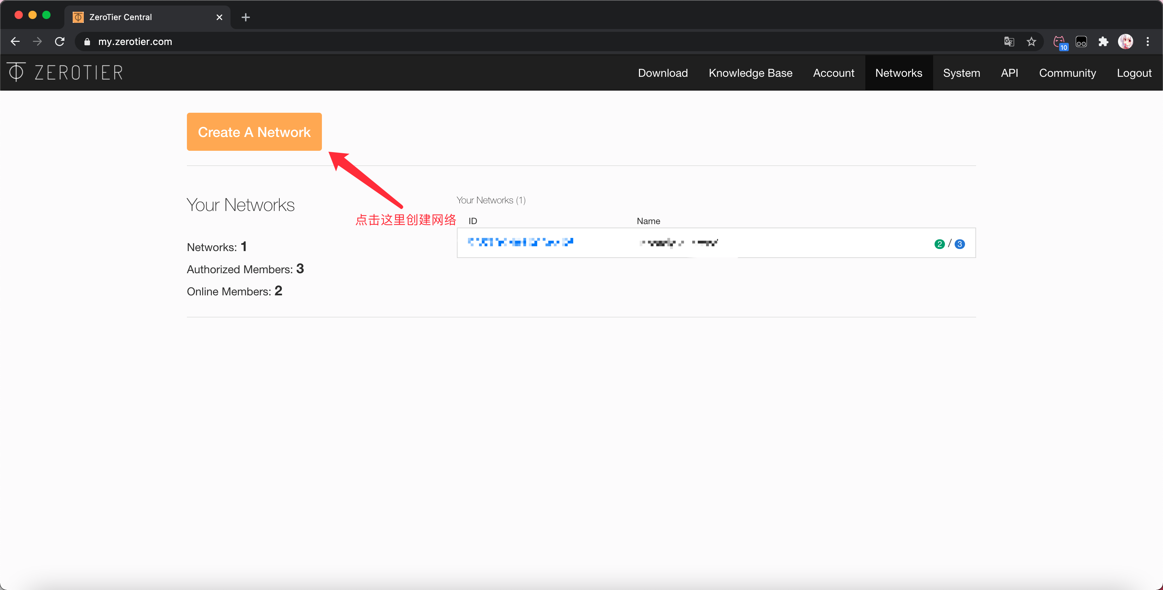Open the blurred network ID link
The height and width of the screenshot is (590, 1163).
(x=521, y=242)
